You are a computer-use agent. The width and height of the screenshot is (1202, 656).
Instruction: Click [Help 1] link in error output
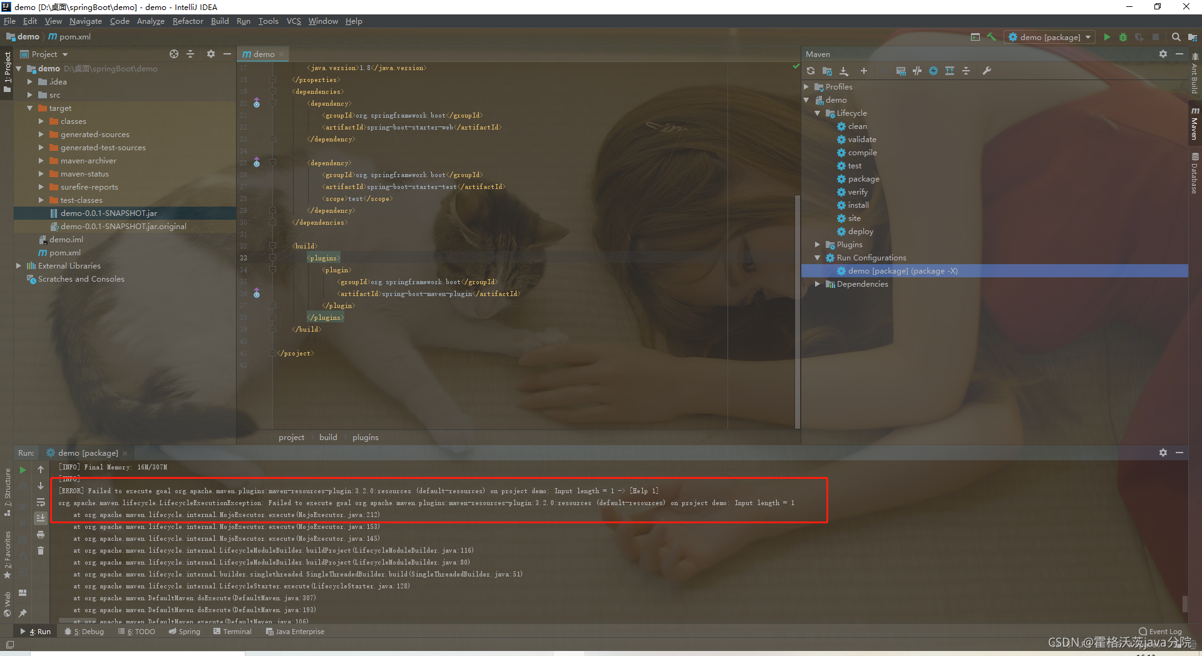click(x=644, y=491)
